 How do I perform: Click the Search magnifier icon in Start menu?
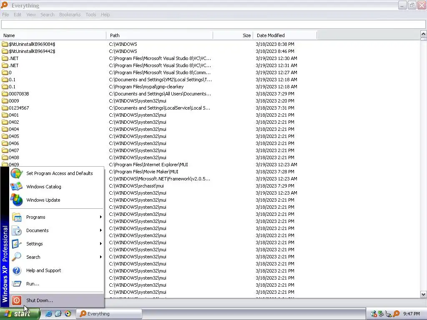(x=17, y=257)
